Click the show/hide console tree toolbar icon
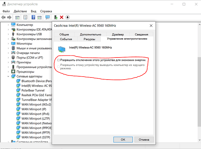 click(x=17, y=17)
